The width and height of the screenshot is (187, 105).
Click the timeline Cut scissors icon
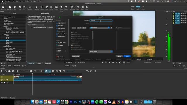click(x=6, y=71)
